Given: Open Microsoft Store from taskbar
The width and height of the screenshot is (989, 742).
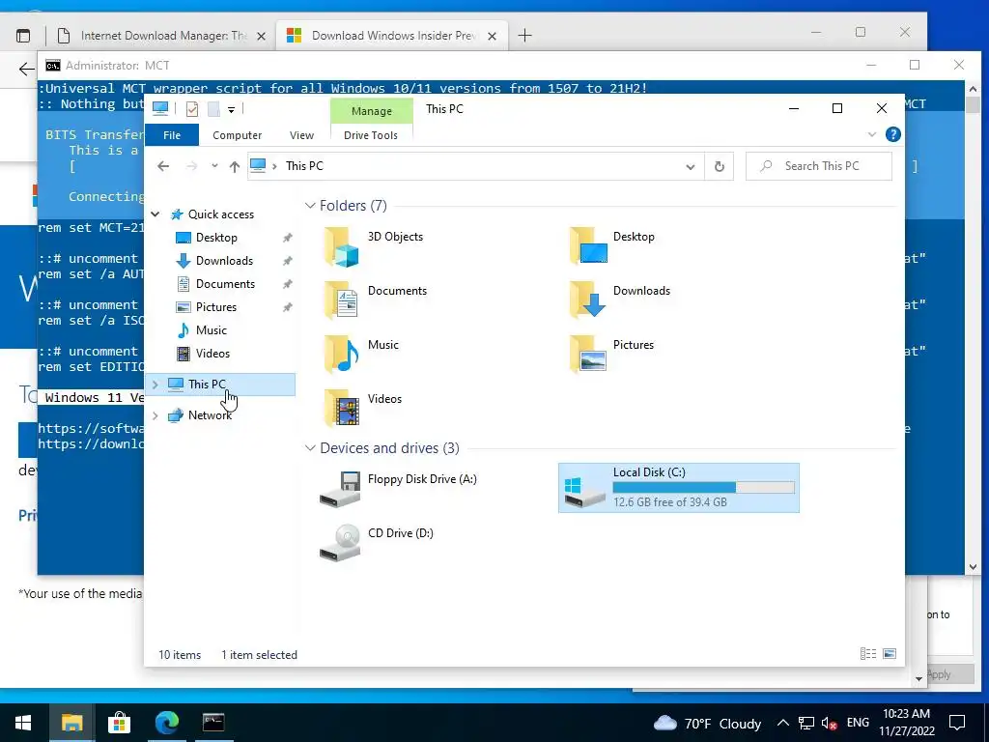Looking at the screenshot, I should tap(119, 723).
